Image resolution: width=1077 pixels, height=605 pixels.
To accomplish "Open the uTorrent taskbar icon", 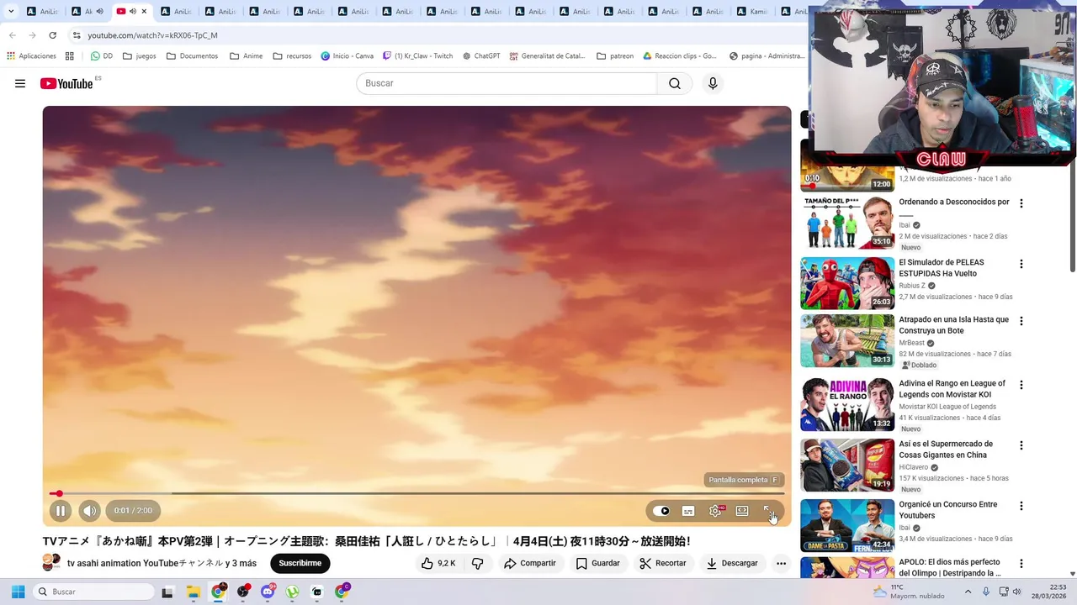I will point(292,592).
